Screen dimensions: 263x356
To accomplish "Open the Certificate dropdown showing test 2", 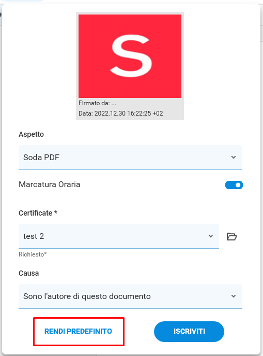I will click(x=119, y=236).
